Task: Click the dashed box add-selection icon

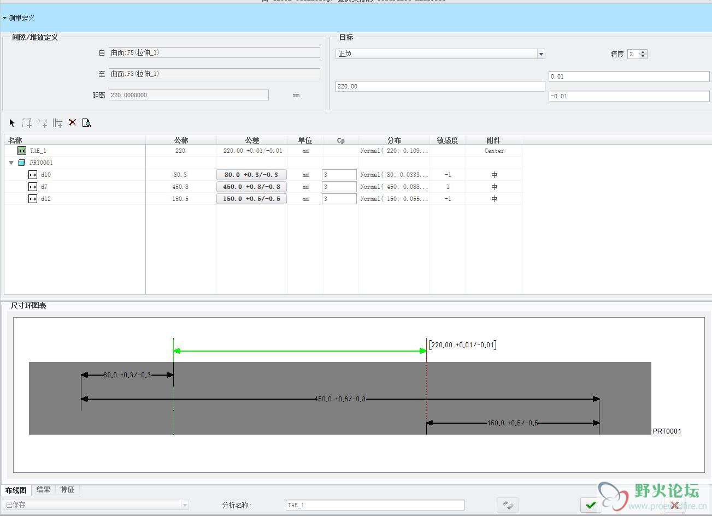Action: pos(27,123)
